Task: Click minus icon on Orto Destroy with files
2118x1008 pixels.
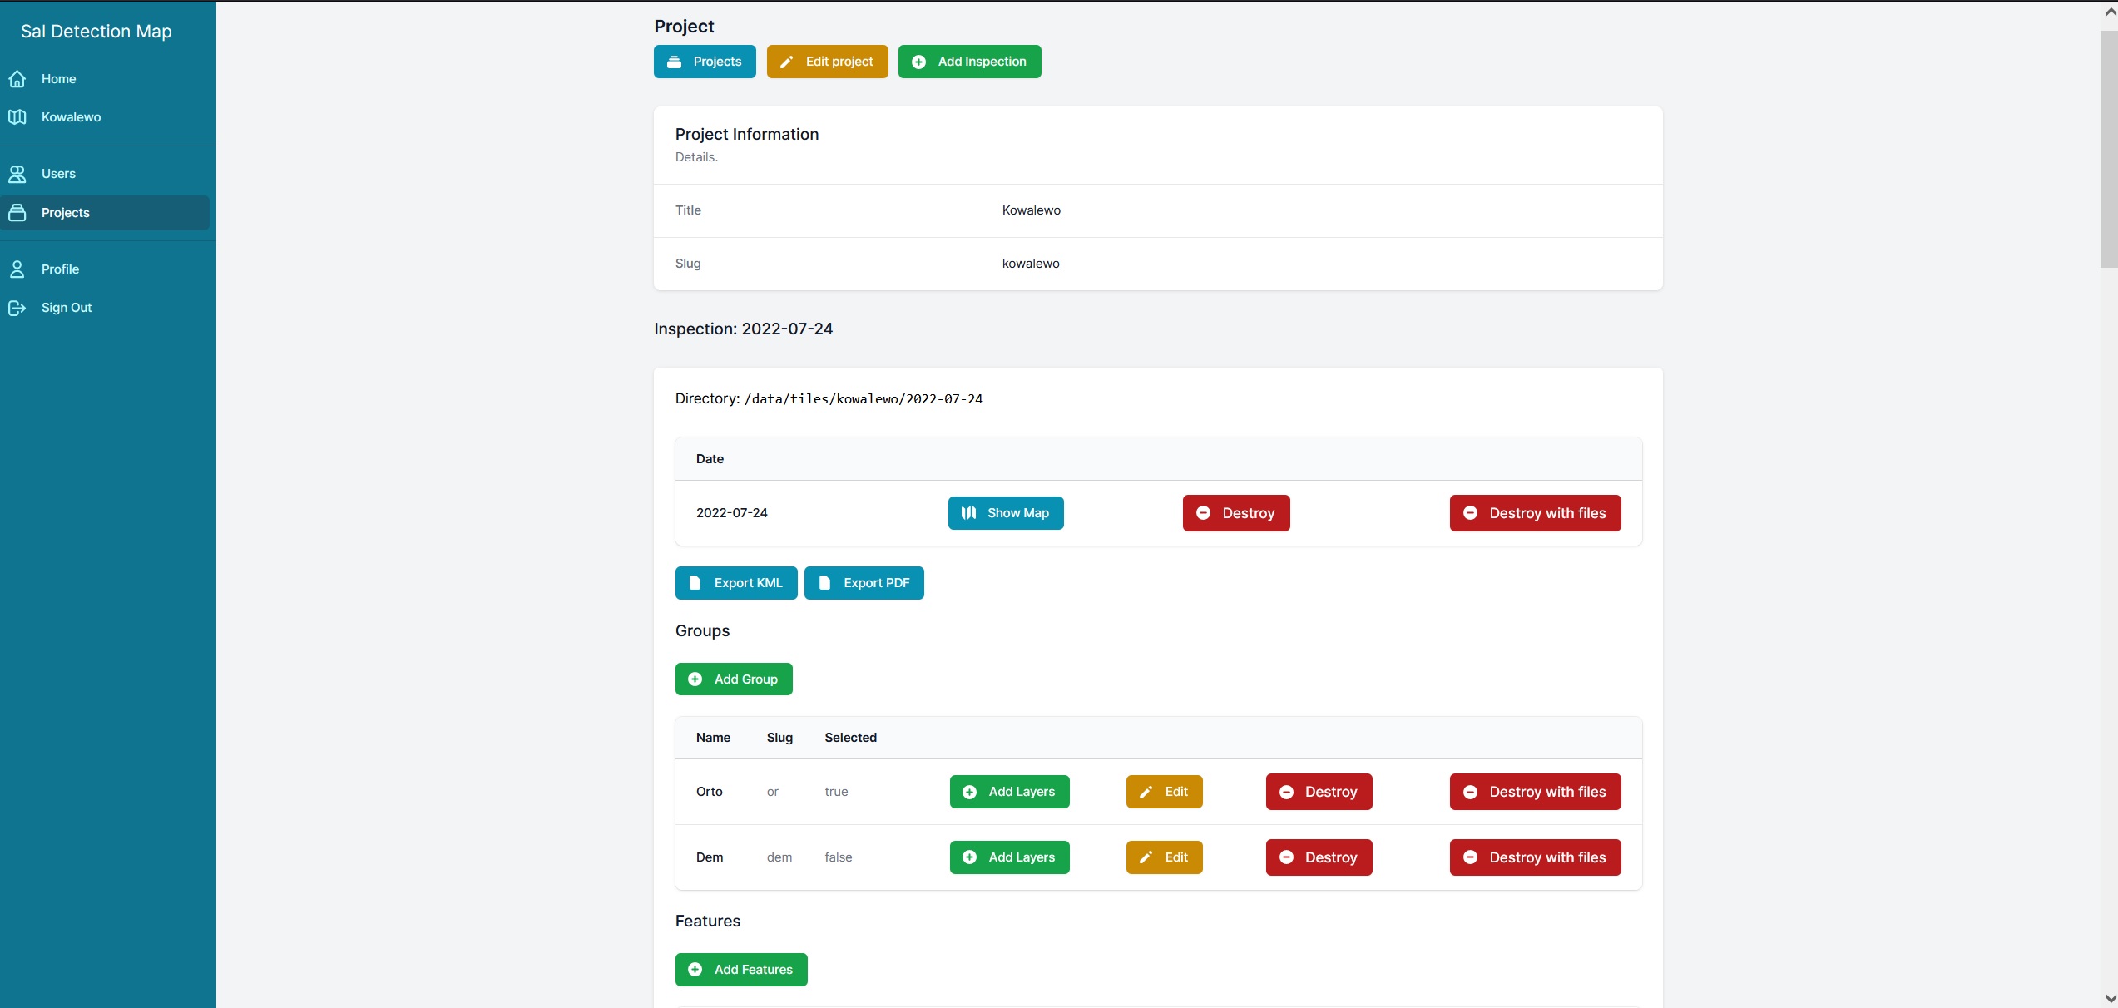Action: (1471, 792)
